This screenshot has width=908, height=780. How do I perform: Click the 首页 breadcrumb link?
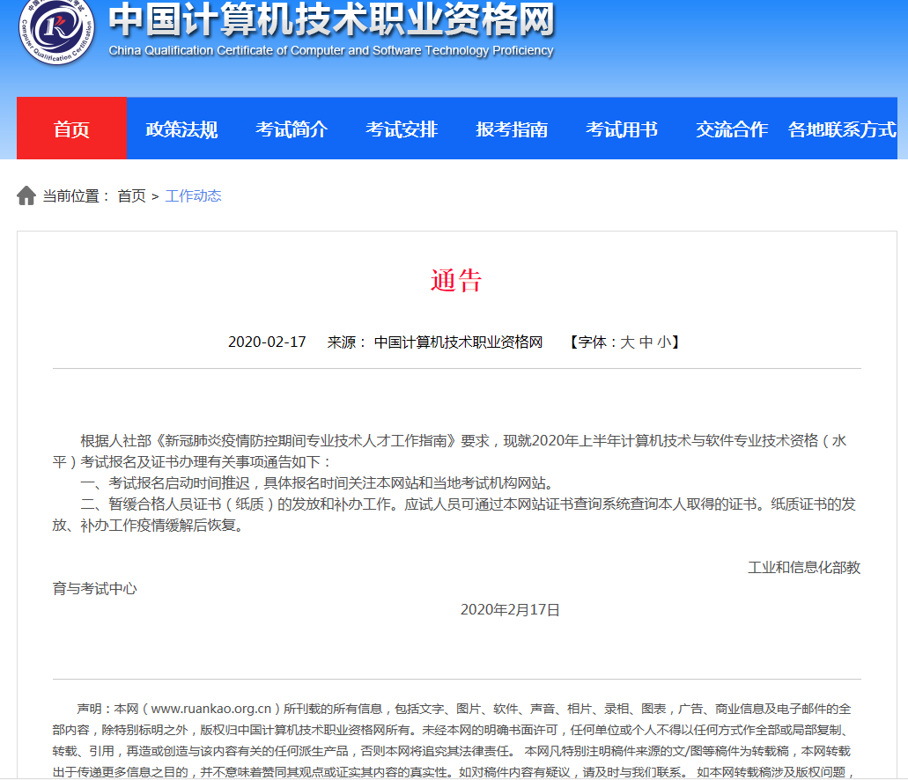click(x=130, y=195)
